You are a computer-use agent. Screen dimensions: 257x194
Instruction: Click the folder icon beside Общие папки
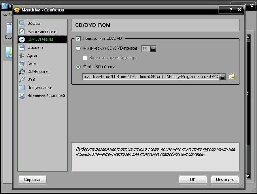point(22,88)
